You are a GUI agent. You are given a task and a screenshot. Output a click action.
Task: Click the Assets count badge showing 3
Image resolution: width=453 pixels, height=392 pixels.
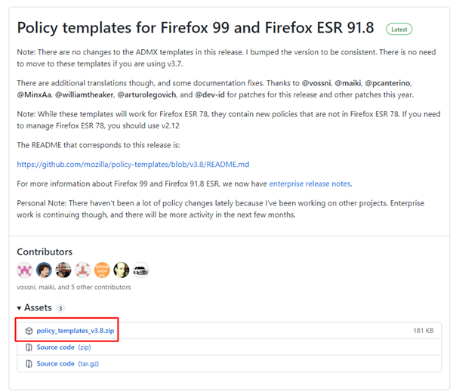[x=60, y=308]
